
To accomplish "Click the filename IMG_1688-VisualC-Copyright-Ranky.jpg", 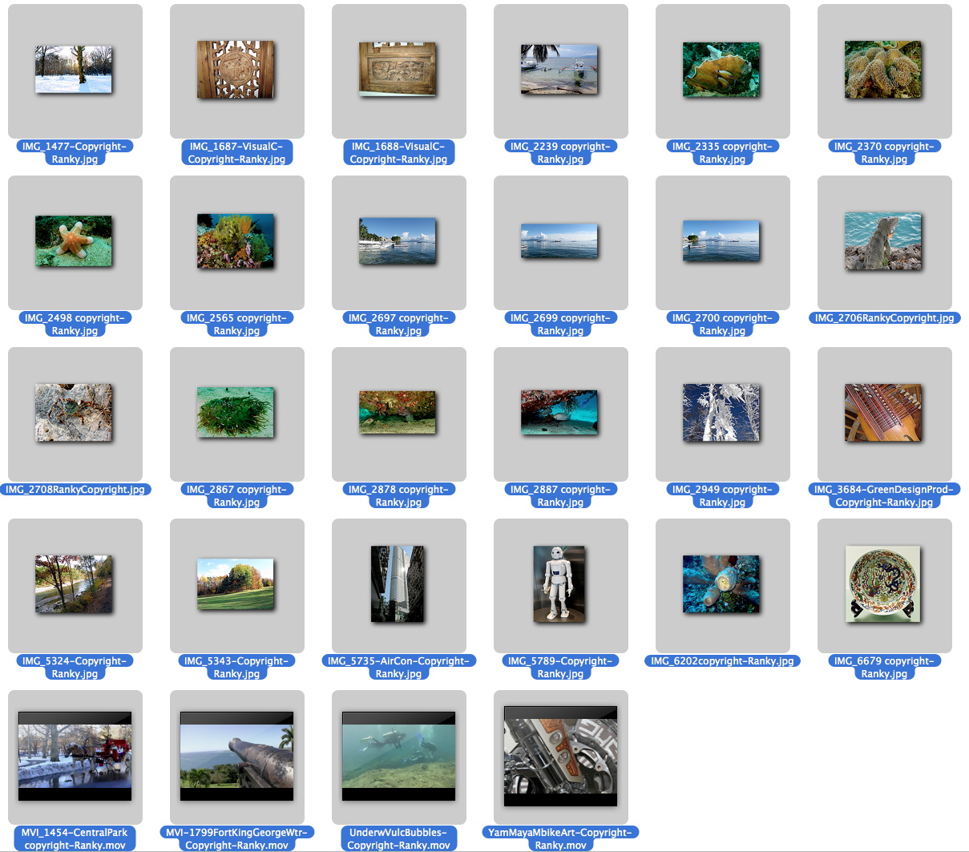I will [398, 152].
